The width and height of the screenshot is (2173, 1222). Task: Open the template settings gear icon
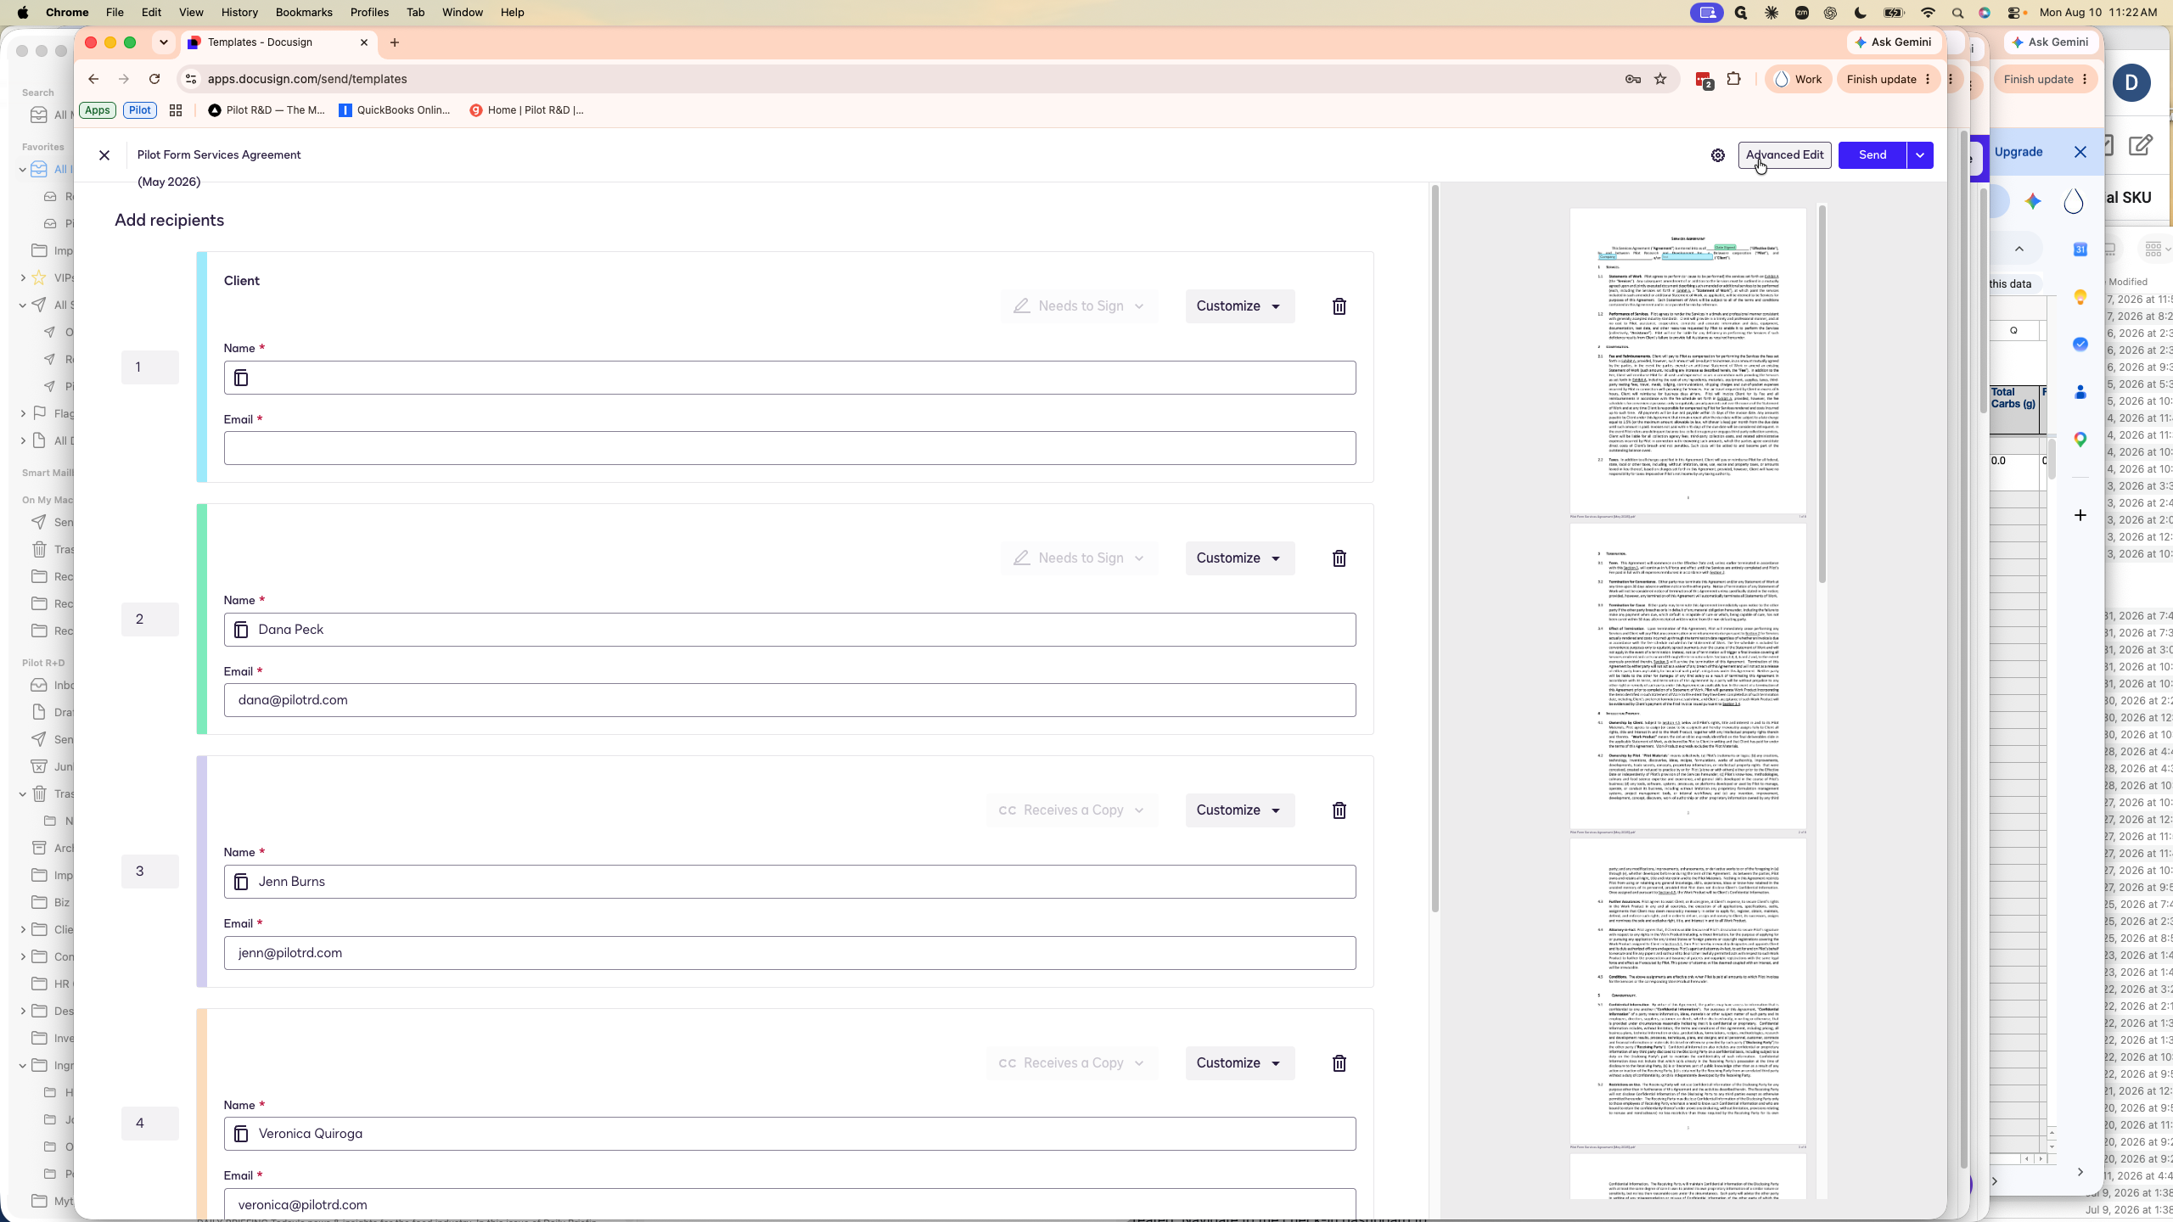(1717, 155)
